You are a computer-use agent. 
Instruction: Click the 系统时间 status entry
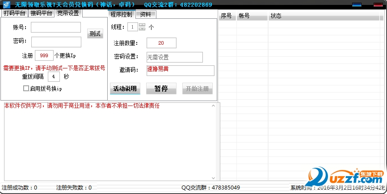click(x=338, y=188)
